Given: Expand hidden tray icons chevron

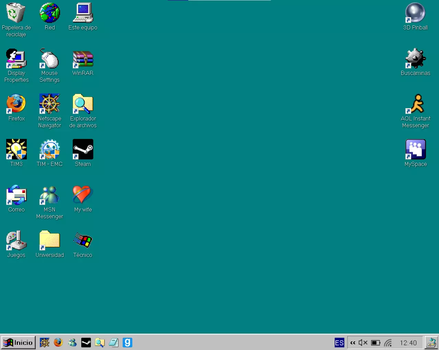Looking at the screenshot, I should (353, 343).
